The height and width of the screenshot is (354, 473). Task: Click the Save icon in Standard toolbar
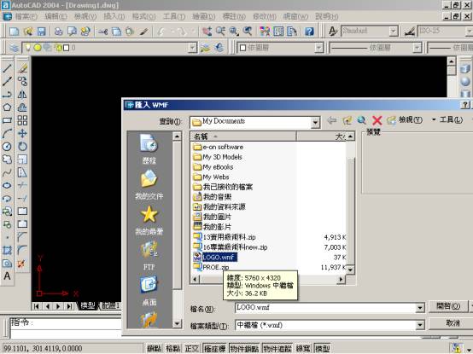41,32
